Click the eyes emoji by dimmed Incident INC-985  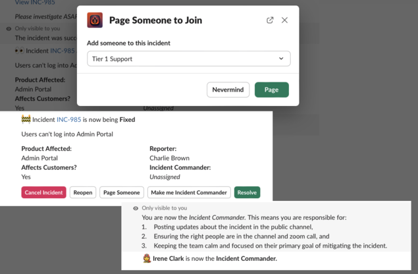20,51
